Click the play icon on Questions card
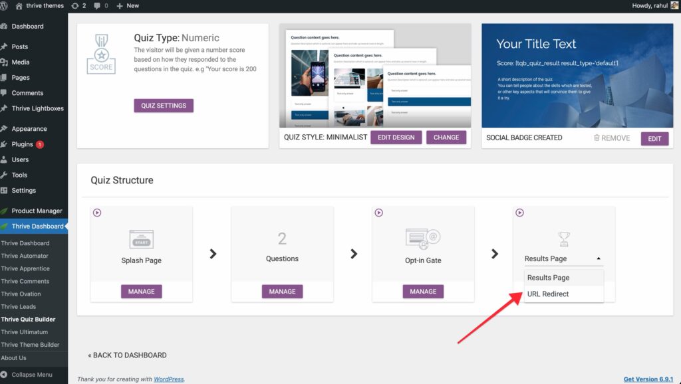Viewport: 681px width, 384px height. pos(238,213)
